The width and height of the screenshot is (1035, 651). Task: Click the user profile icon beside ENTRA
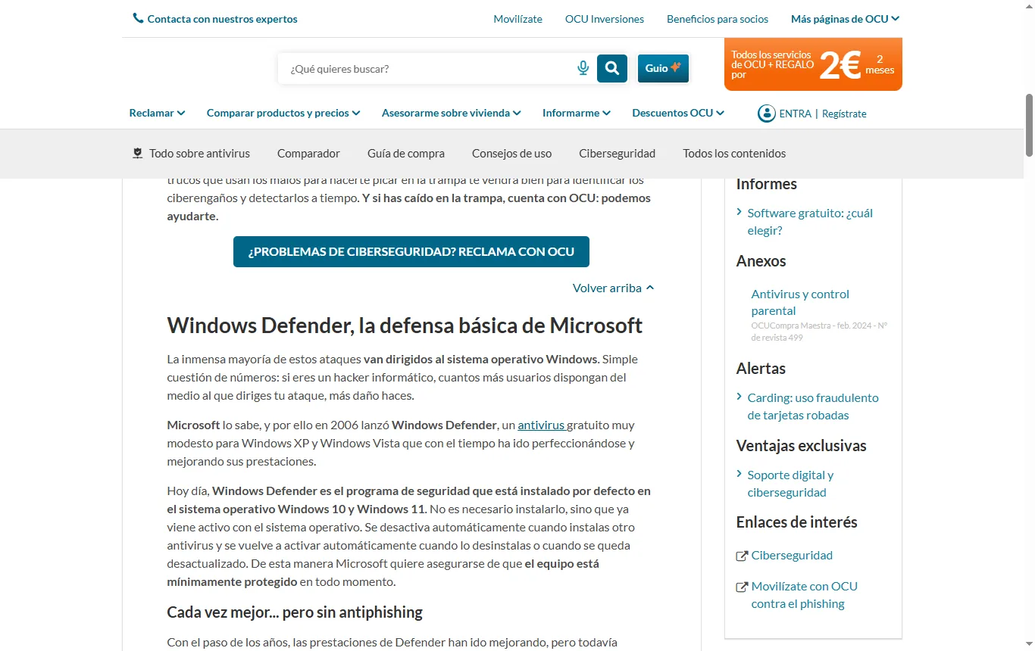766,114
